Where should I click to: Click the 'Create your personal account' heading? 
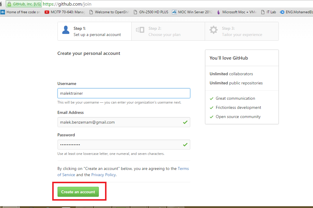pyautogui.click(x=89, y=53)
